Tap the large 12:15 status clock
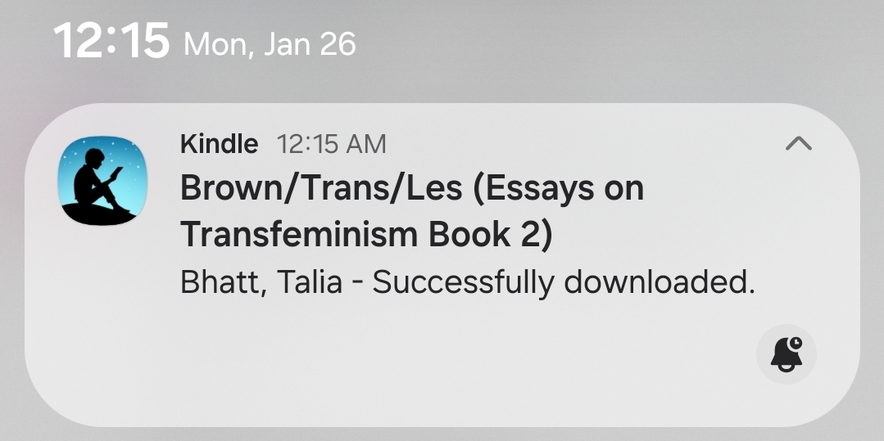The height and width of the screenshot is (441, 884). 111,40
